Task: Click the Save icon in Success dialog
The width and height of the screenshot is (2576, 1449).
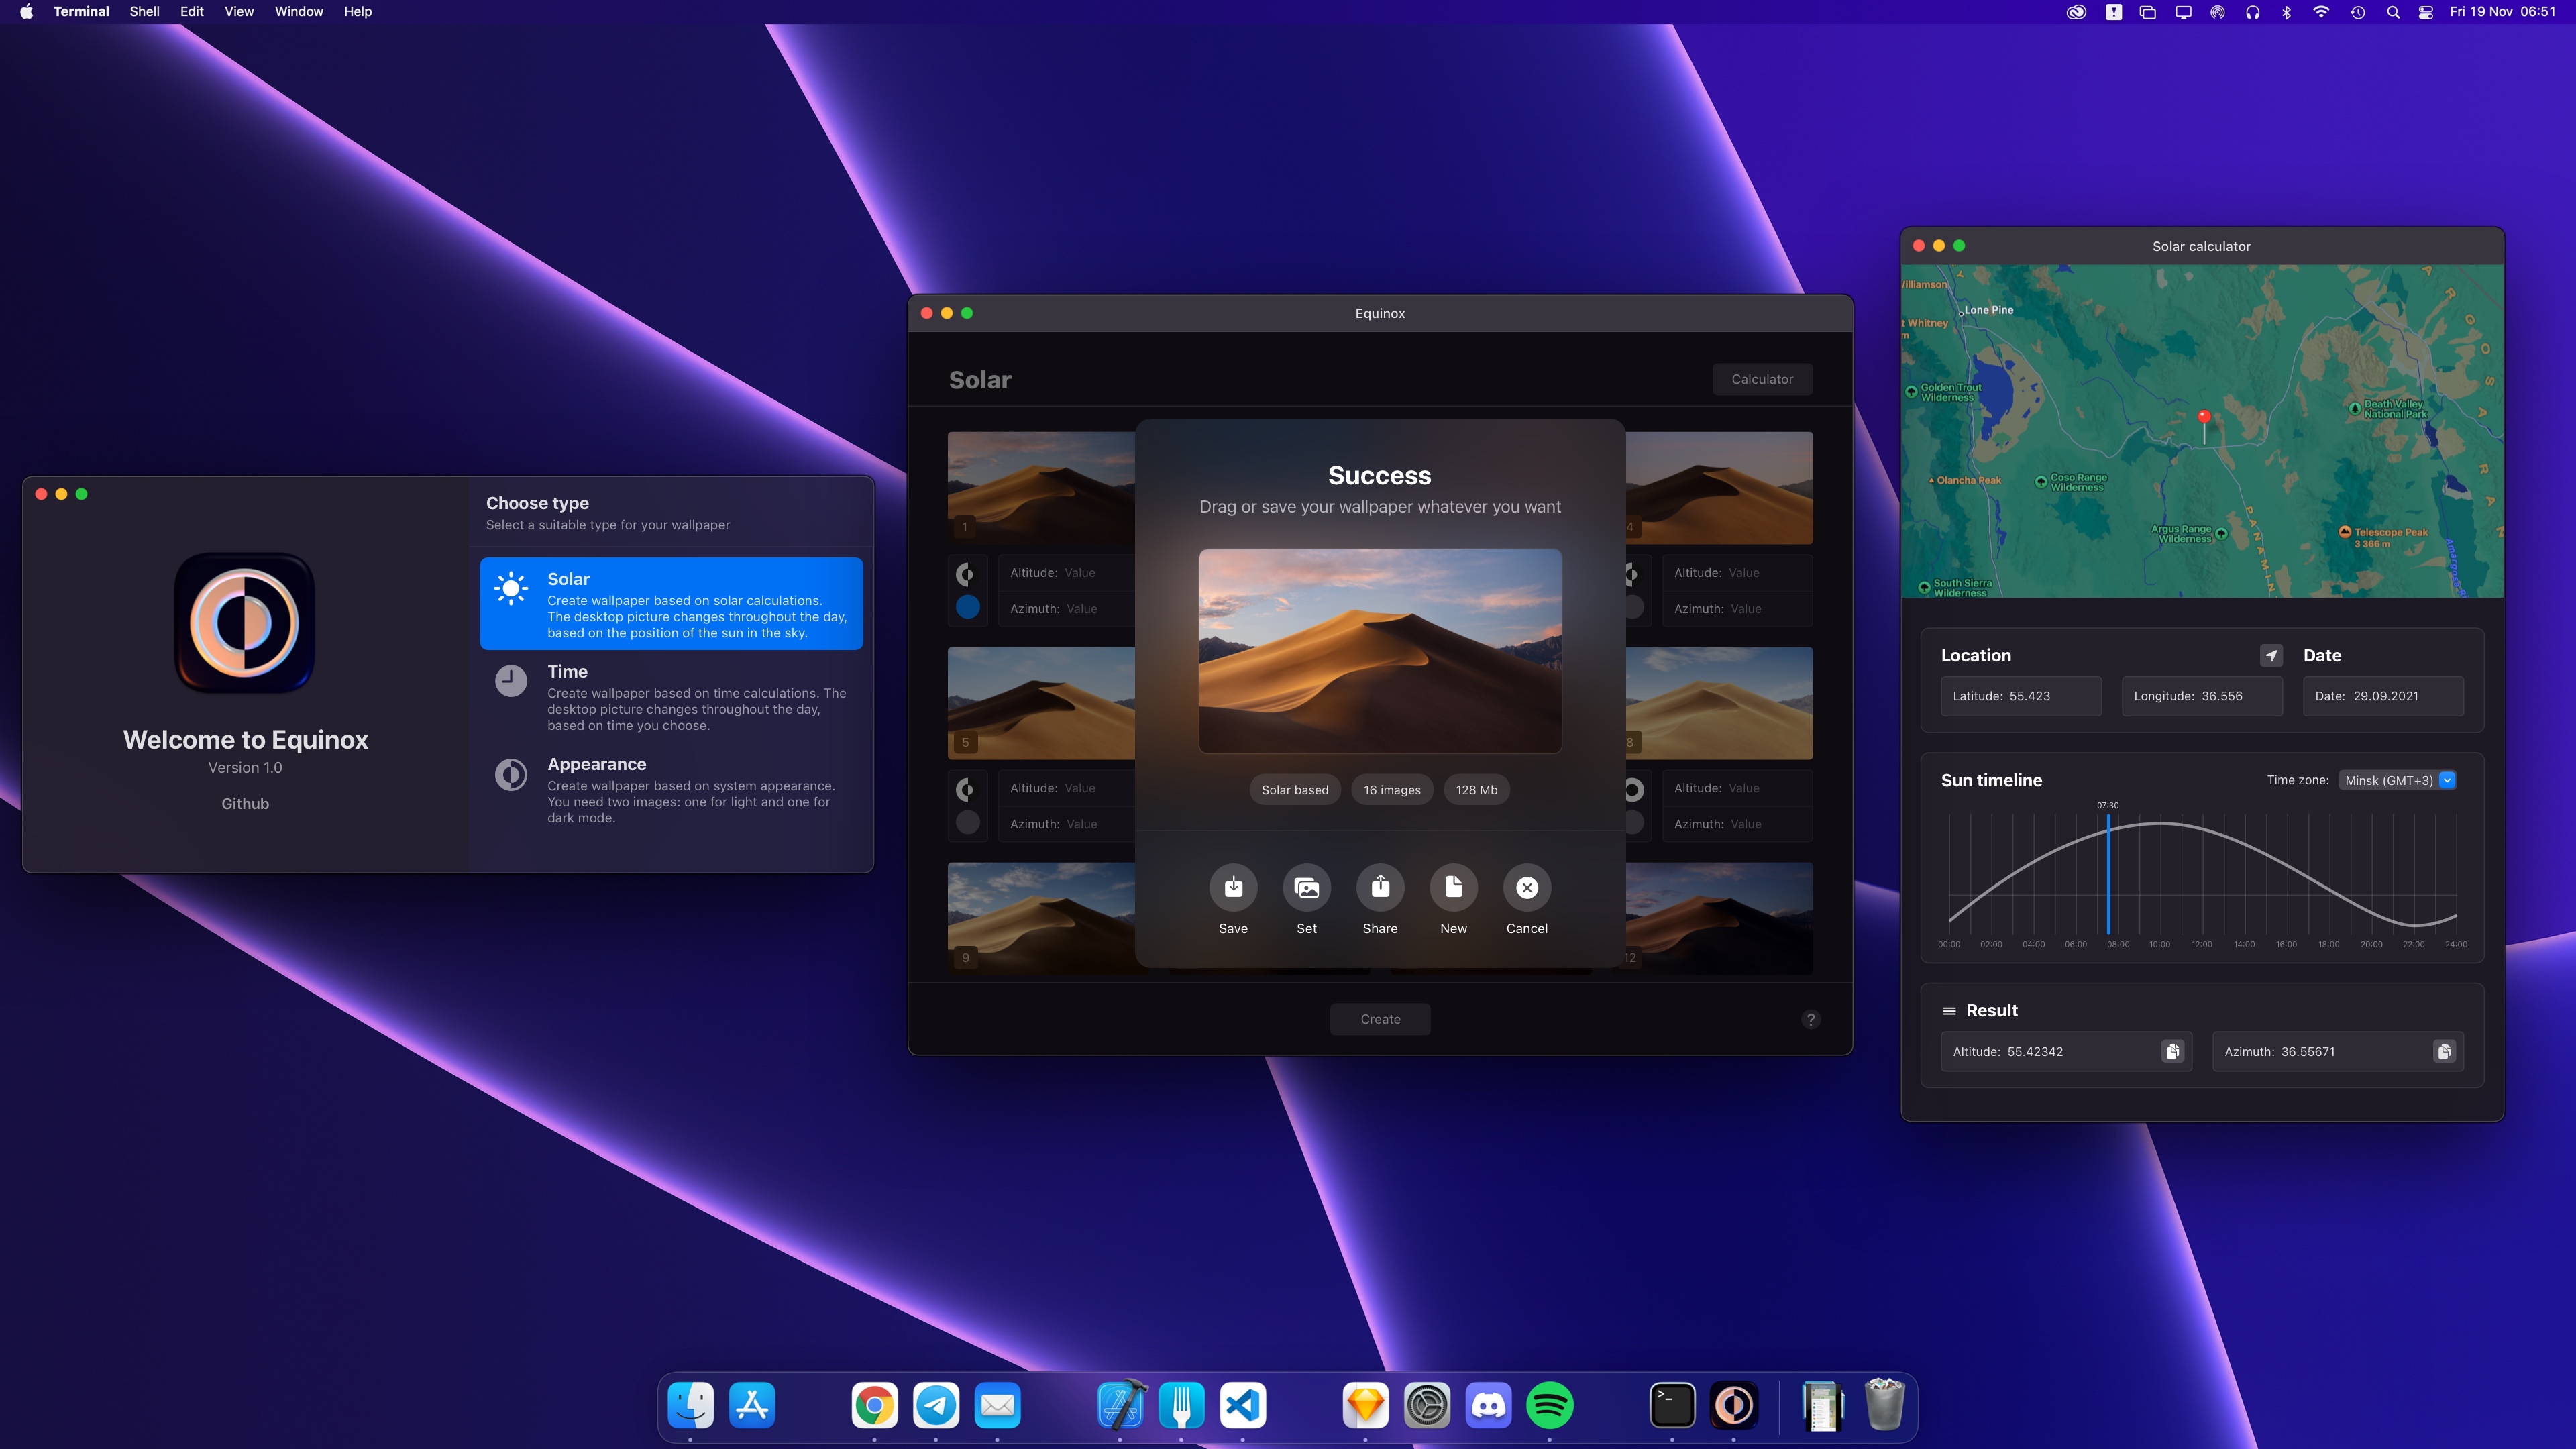Action: [x=1233, y=887]
